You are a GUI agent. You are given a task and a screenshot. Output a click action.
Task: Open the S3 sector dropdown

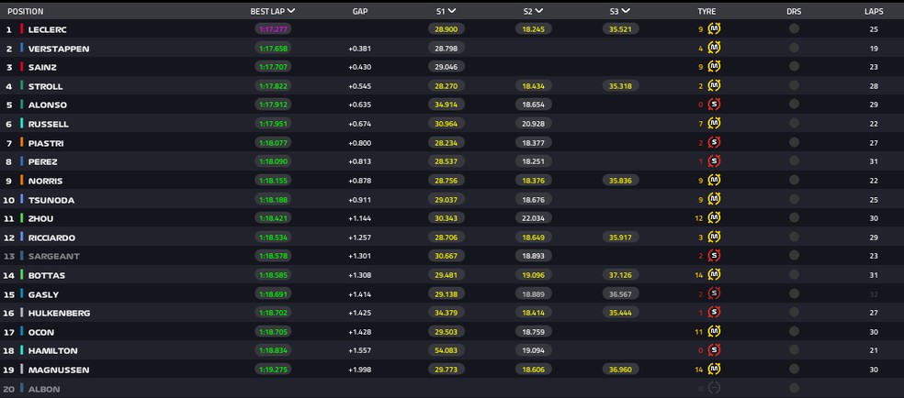click(x=626, y=11)
